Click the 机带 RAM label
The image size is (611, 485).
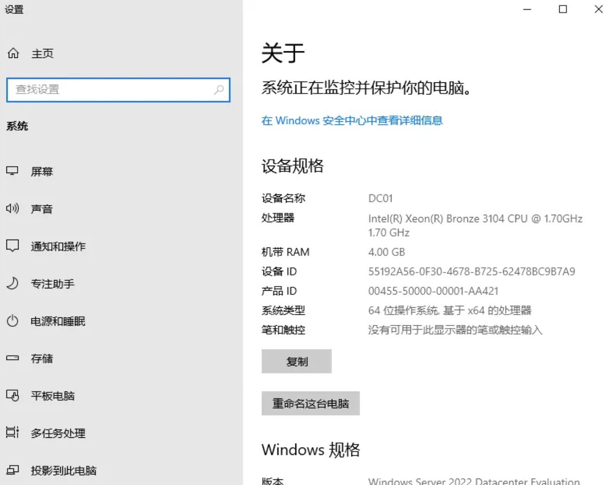click(285, 252)
